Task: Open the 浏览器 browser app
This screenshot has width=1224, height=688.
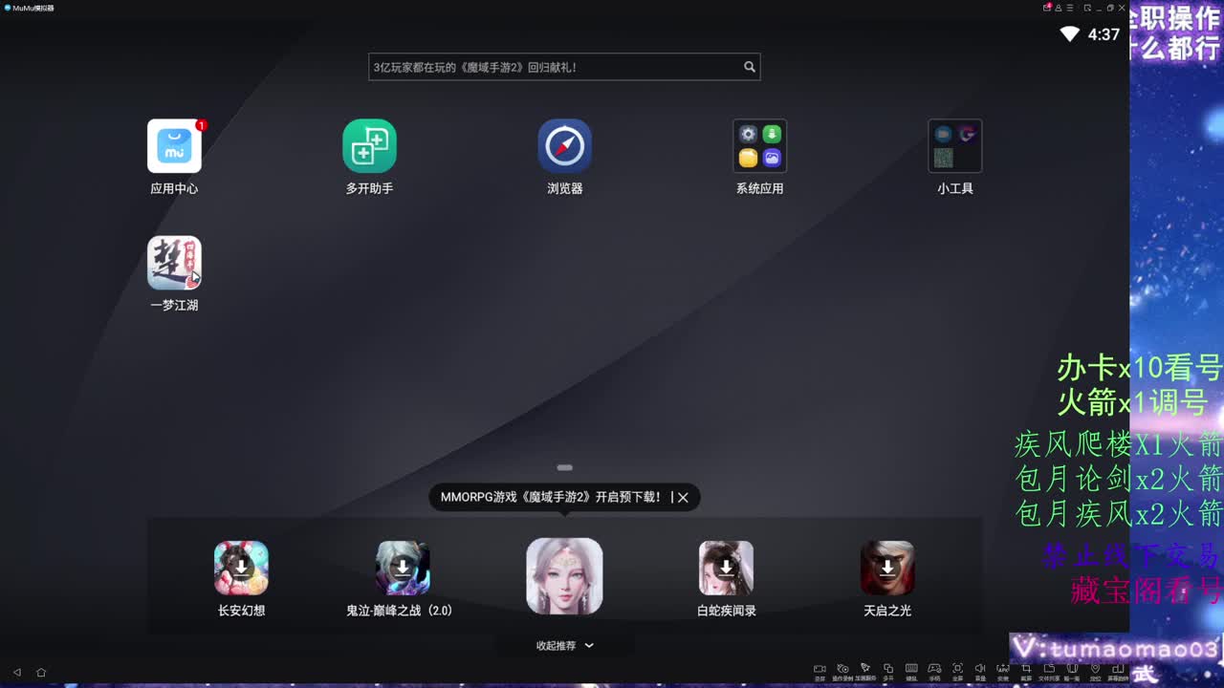Action: pos(564,146)
